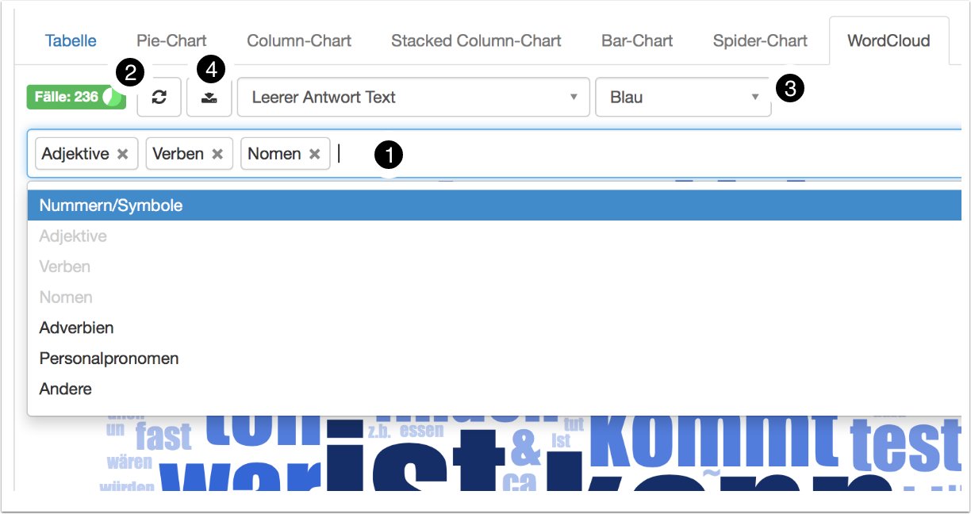The image size is (971, 514).
Task: Click the refresh wordcloud icon button
Action: point(159,98)
